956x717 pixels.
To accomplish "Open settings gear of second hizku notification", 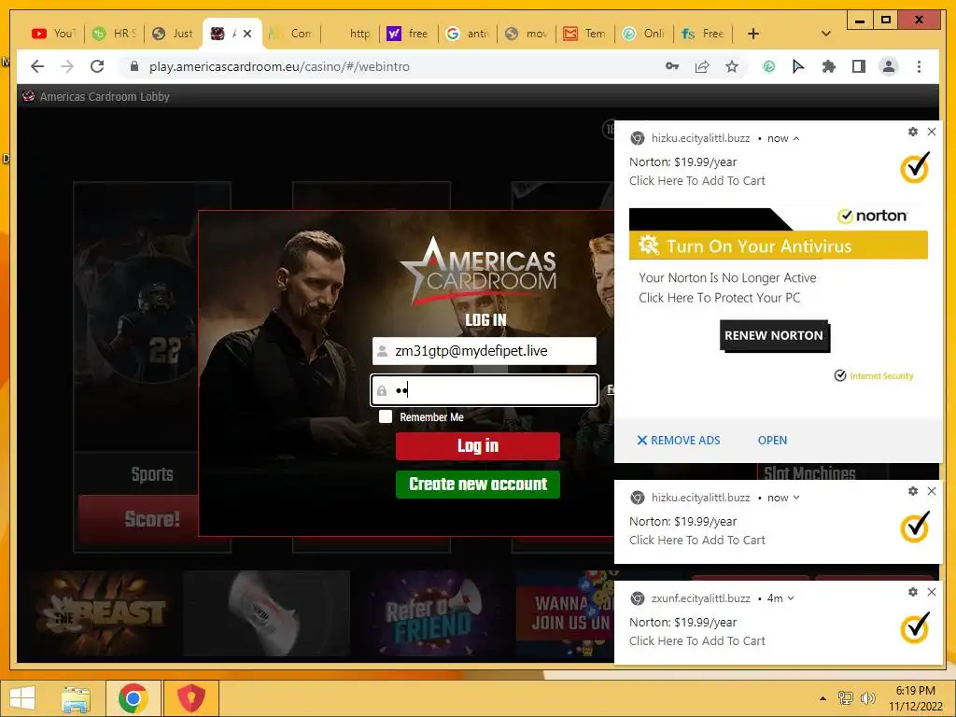I will 913,491.
